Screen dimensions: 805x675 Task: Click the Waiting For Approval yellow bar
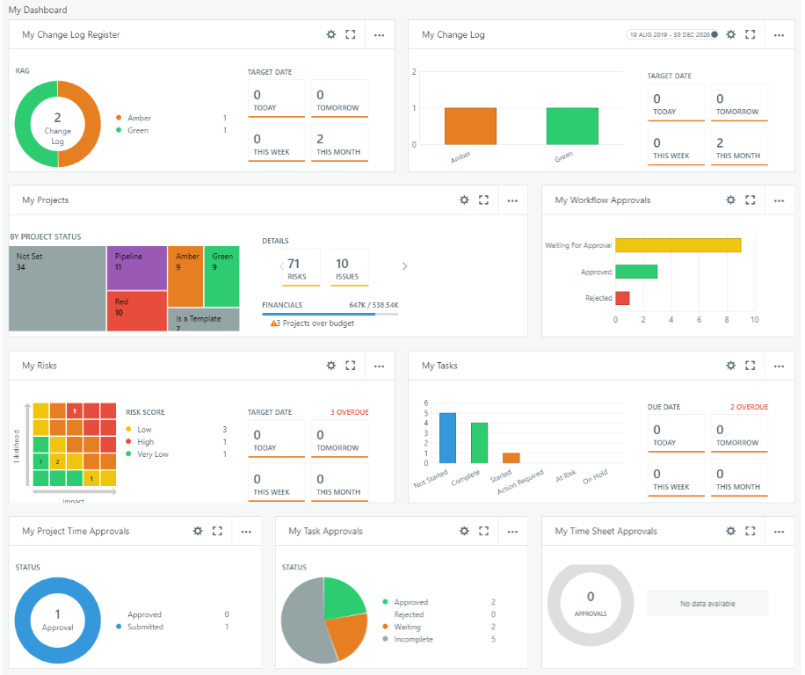pos(678,245)
